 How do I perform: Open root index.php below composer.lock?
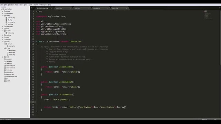[9, 70]
